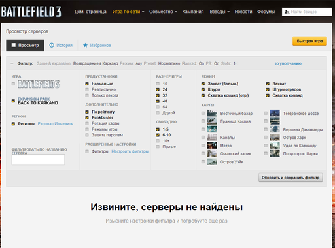Uncheck the 24 game size checkbox
This screenshot has width=335, height=248.
(158, 89)
